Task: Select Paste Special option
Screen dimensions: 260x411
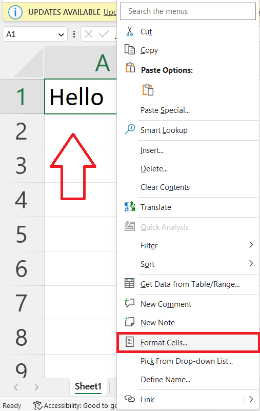Action: (165, 110)
